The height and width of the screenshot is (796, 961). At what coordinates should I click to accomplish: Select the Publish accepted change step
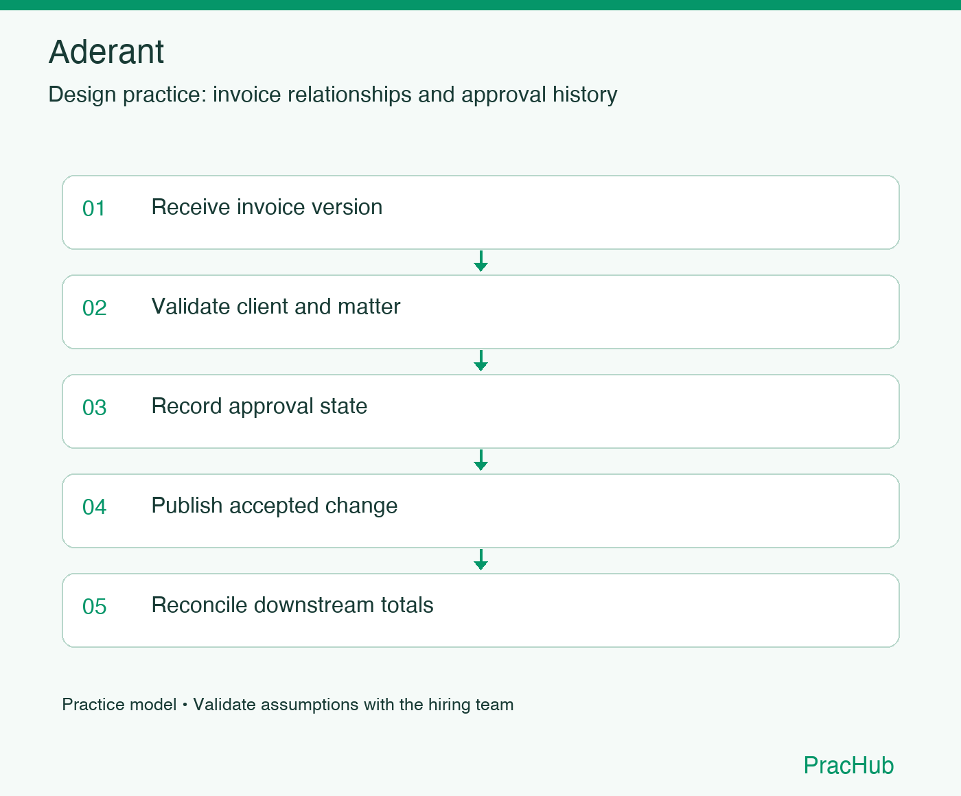[x=480, y=511]
